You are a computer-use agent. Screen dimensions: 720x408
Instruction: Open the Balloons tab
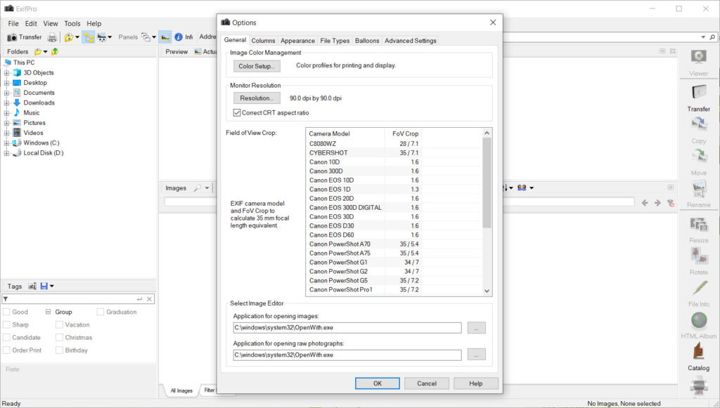click(x=367, y=40)
